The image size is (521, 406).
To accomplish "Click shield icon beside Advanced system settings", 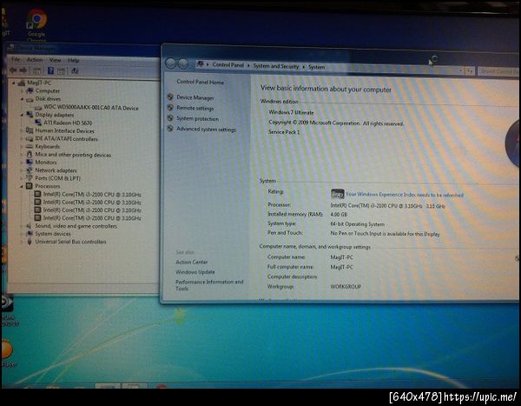I will pos(170,129).
